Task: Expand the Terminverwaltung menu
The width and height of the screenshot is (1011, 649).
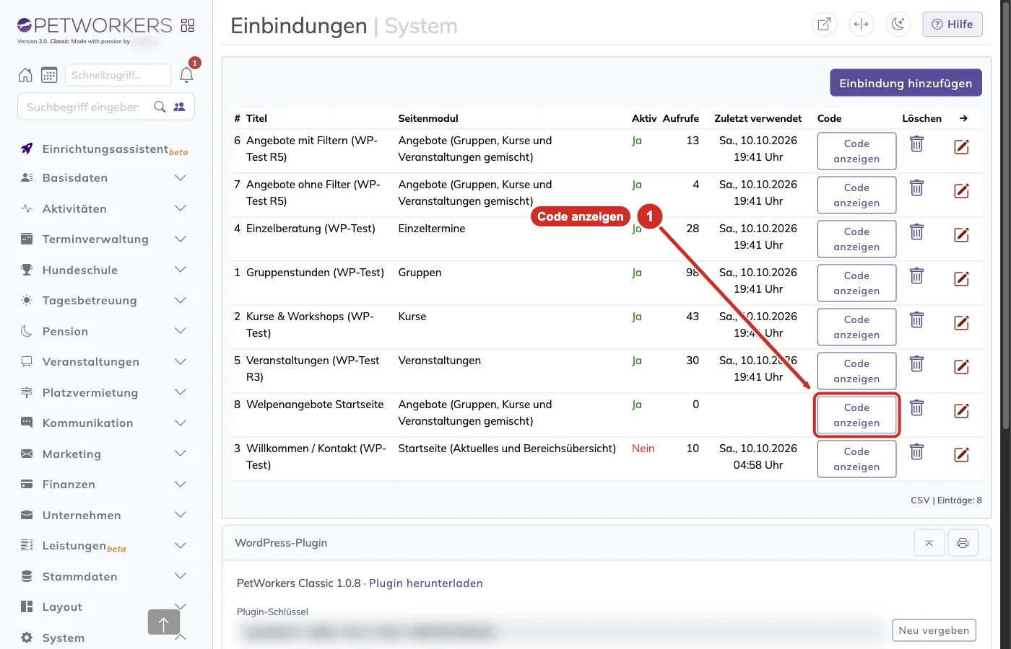Action: point(104,239)
